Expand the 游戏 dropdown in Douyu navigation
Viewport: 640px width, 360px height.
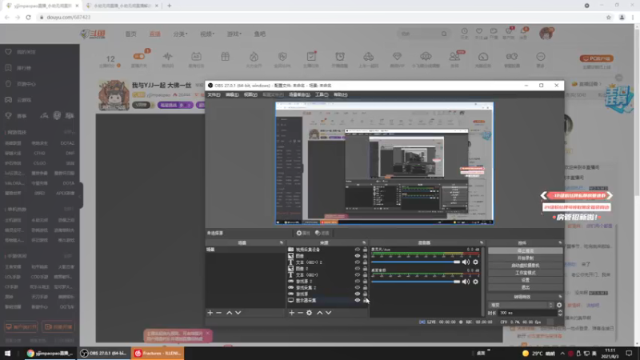coord(234,34)
